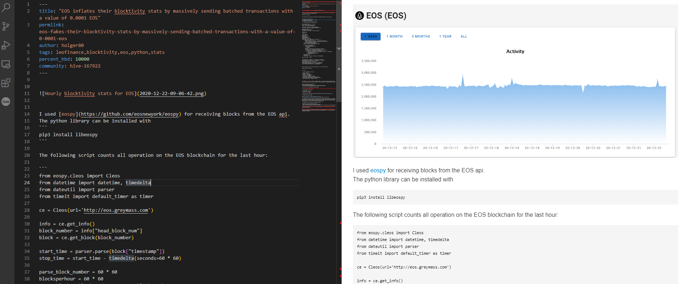This screenshot has height=284, width=683.
Task: Click line number 11 in the gutter
Action: click(27, 93)
